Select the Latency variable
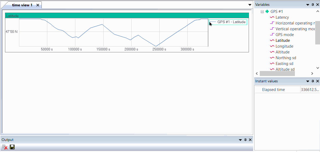 coord(282,17)
